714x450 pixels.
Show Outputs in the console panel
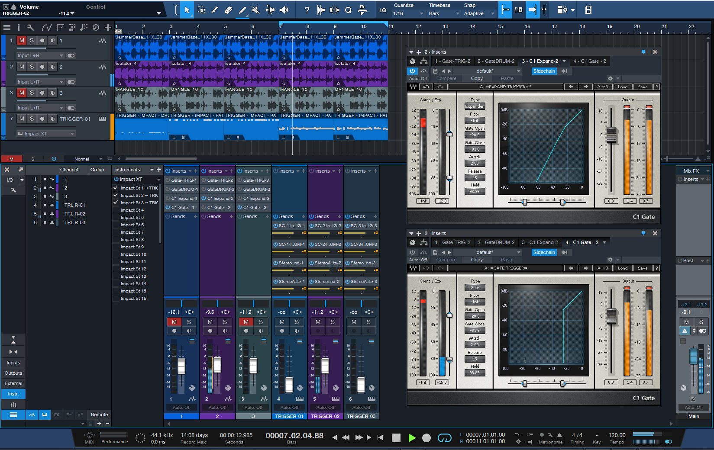click(13, 373)
